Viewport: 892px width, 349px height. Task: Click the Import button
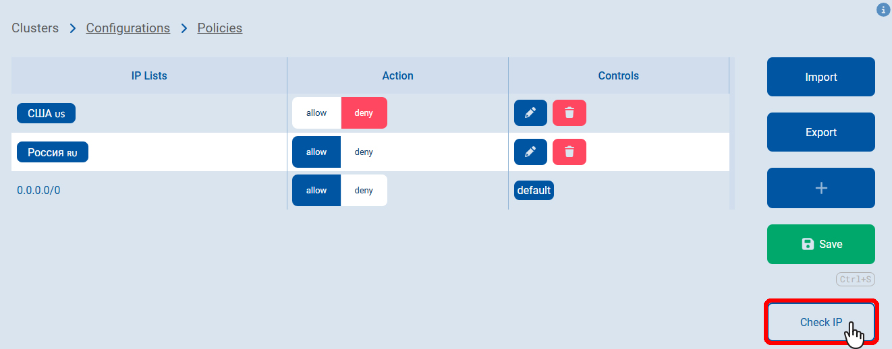(820, 77)
